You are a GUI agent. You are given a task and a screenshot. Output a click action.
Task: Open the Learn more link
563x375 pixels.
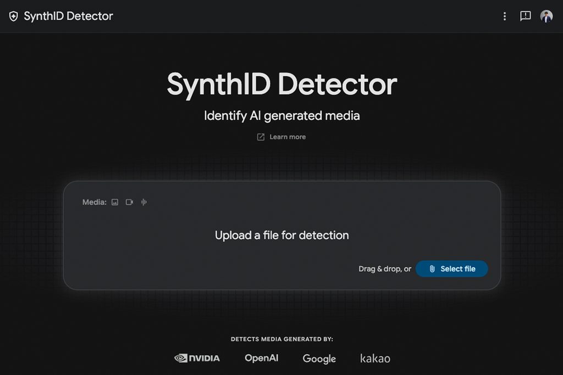click(x=281, y=137)
